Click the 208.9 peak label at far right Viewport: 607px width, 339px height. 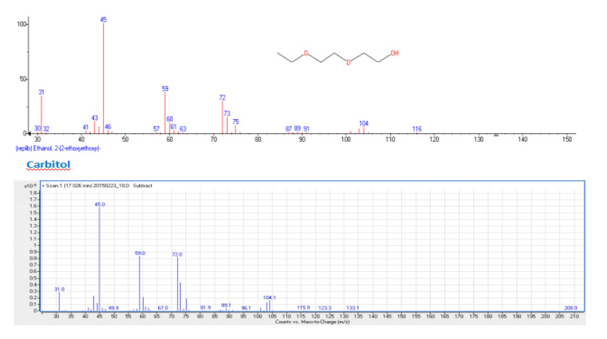pos(570,307)
